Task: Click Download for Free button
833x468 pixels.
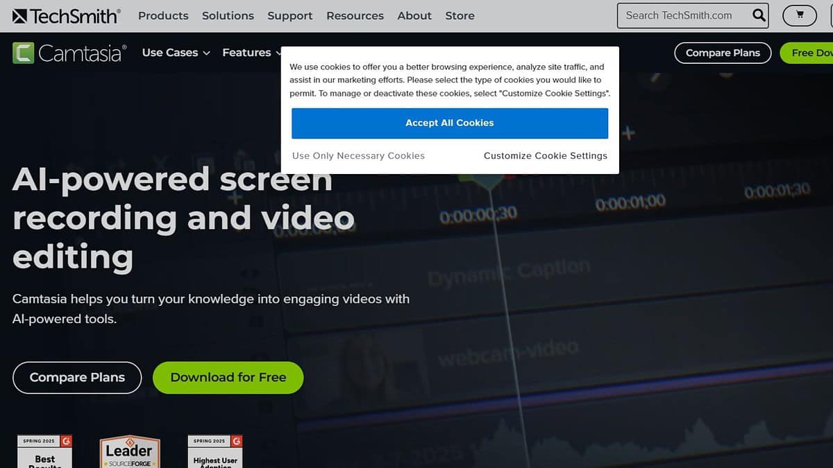Action: [x=228, y=378]
